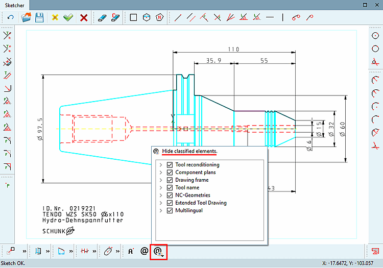Select the horizontal line tool
This screenshot has height=268, width=383.
pyautogui.click(x=270, y=17)
